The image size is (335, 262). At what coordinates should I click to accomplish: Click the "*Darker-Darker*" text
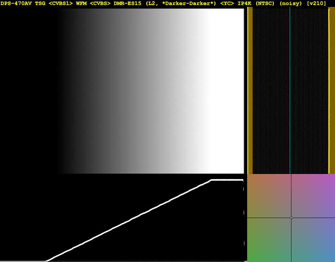[x=189, y=3]
